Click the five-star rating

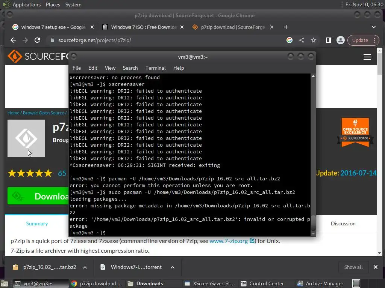point(30,173)
